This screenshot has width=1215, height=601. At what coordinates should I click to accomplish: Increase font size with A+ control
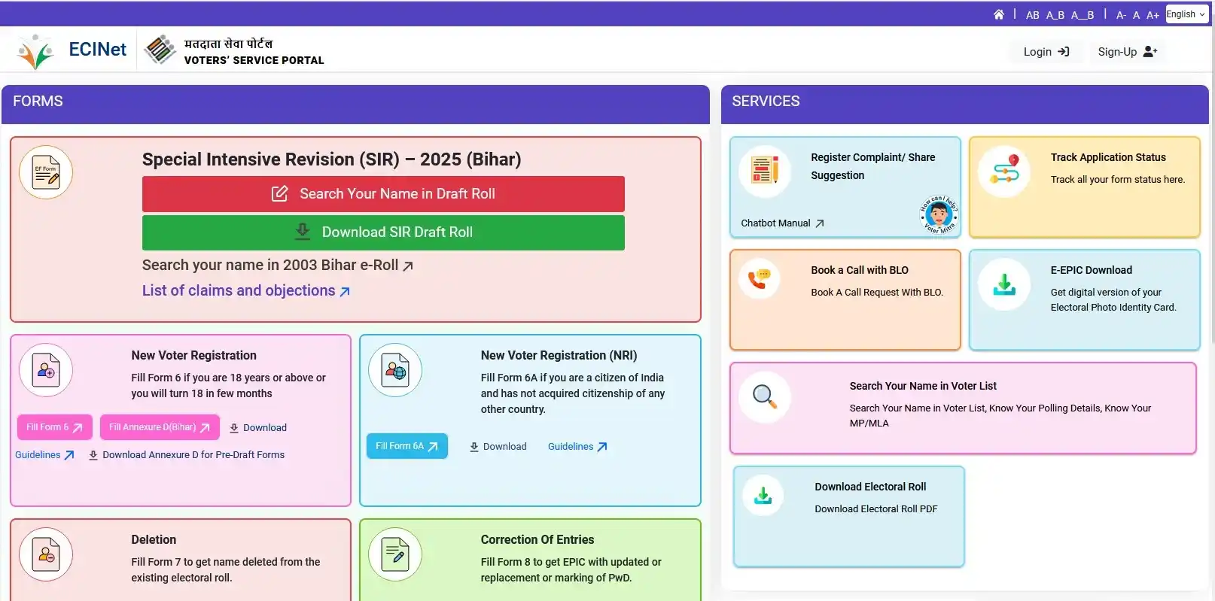point(1153,15)
